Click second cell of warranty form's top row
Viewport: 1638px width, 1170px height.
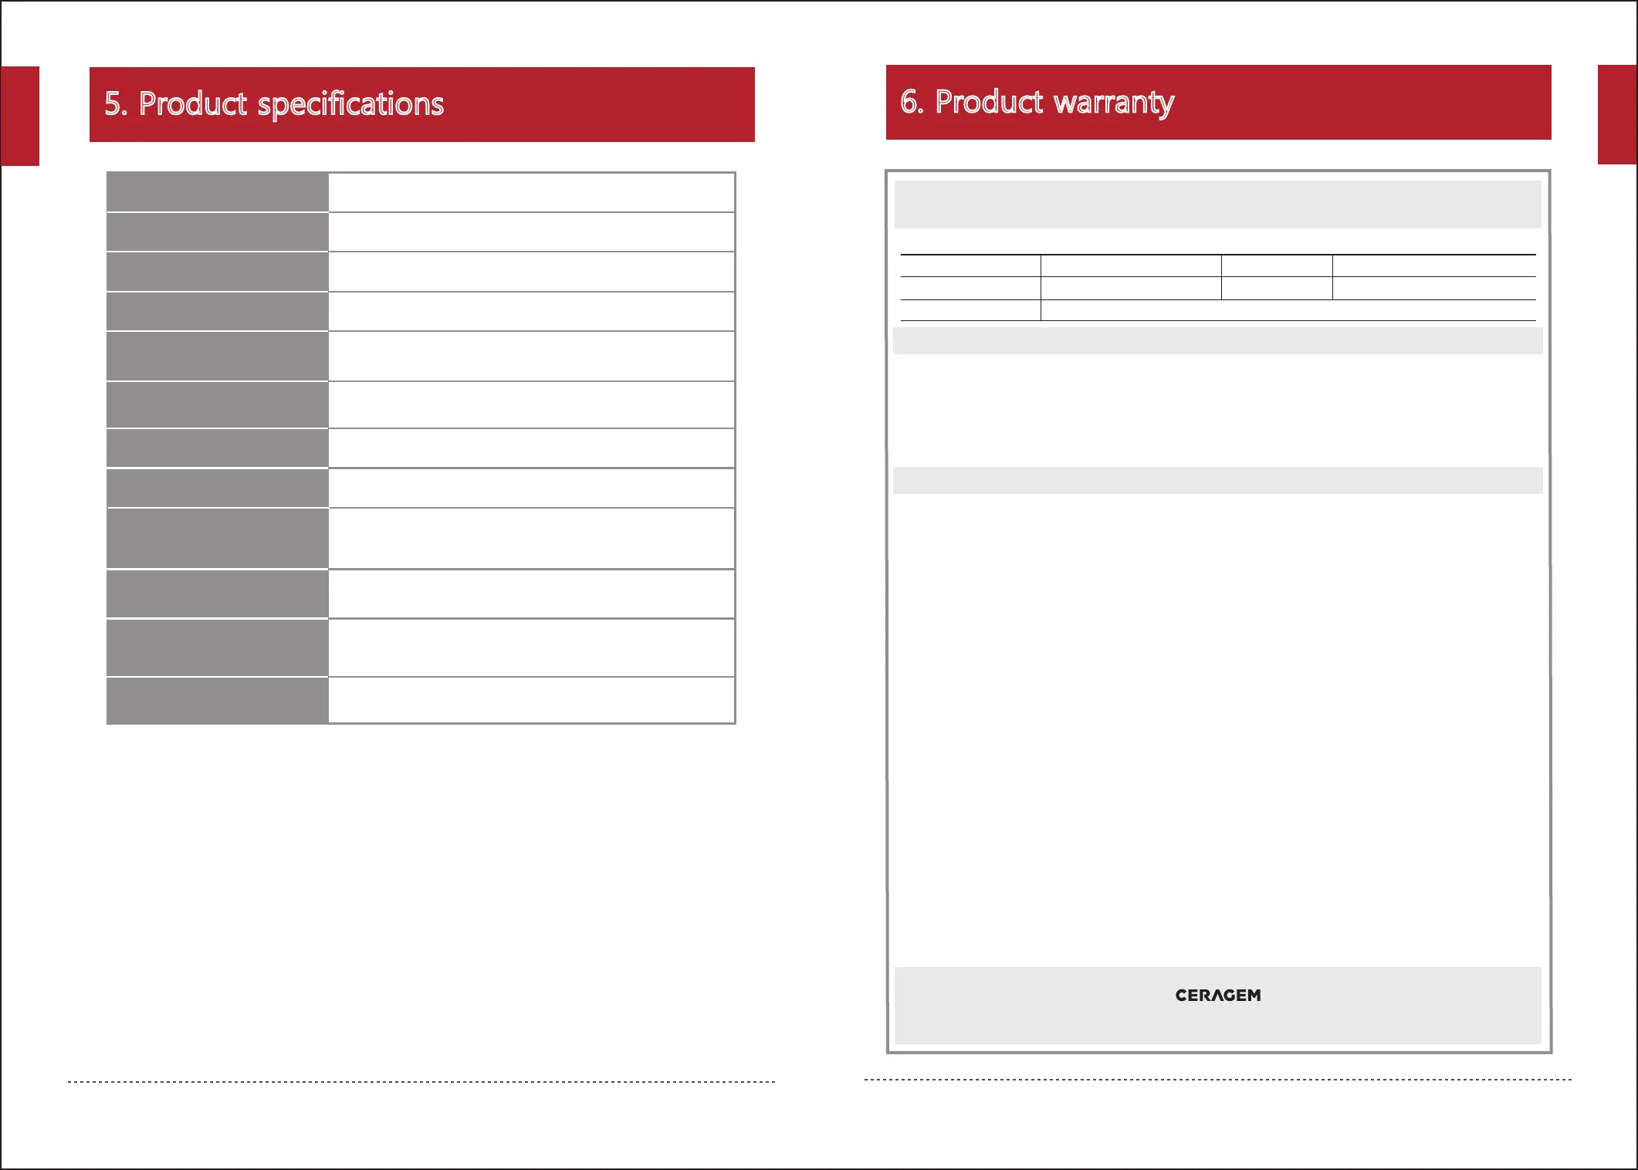1131,265
